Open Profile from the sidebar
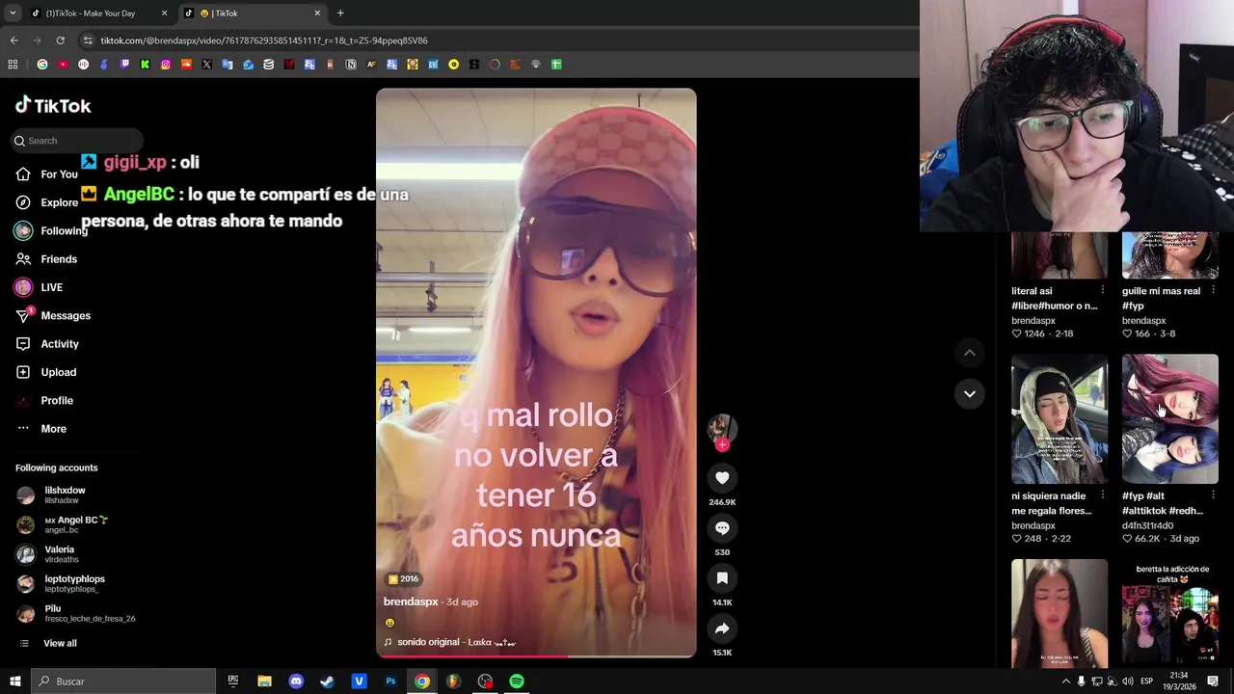1234x694 pixels. (44, 400)
